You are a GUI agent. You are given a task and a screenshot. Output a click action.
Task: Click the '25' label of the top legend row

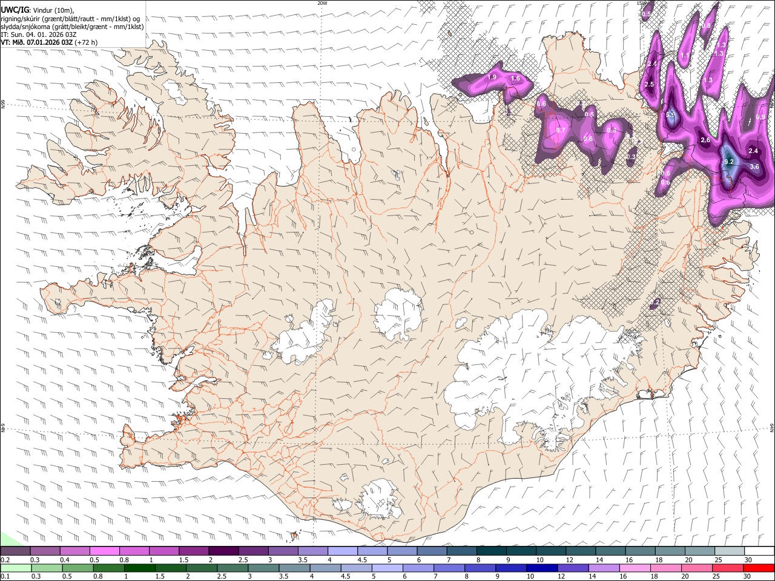(x=718, y=560)
